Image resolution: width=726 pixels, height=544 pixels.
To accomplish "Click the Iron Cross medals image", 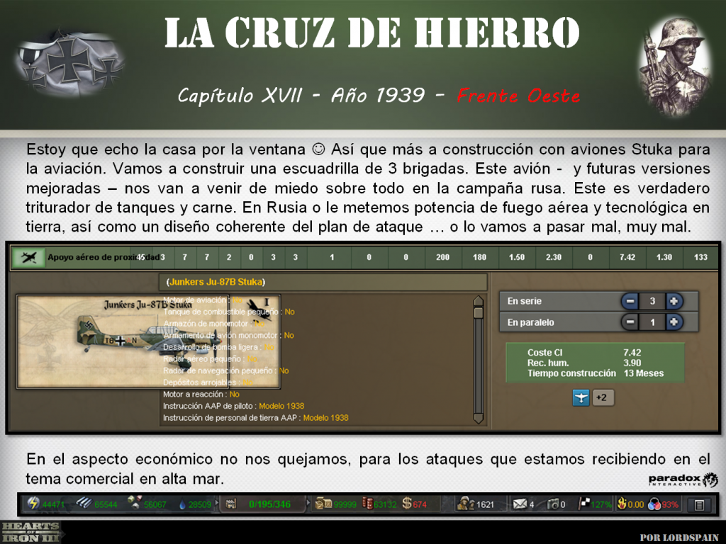I will [x=69, y=64].
